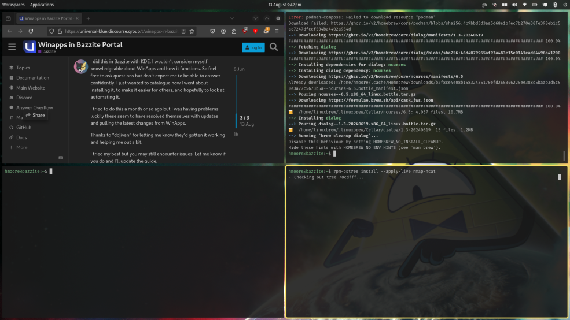
Task: Open the tracking protection shield icon
Action: coord(52,31)
